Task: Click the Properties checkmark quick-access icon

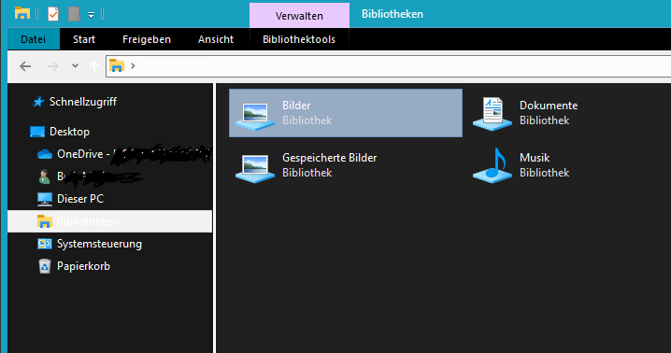Action: [x=53, y=14]
